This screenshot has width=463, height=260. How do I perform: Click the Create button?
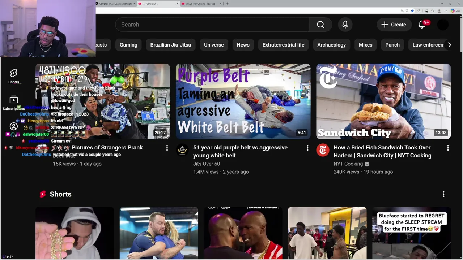[394, 25]
